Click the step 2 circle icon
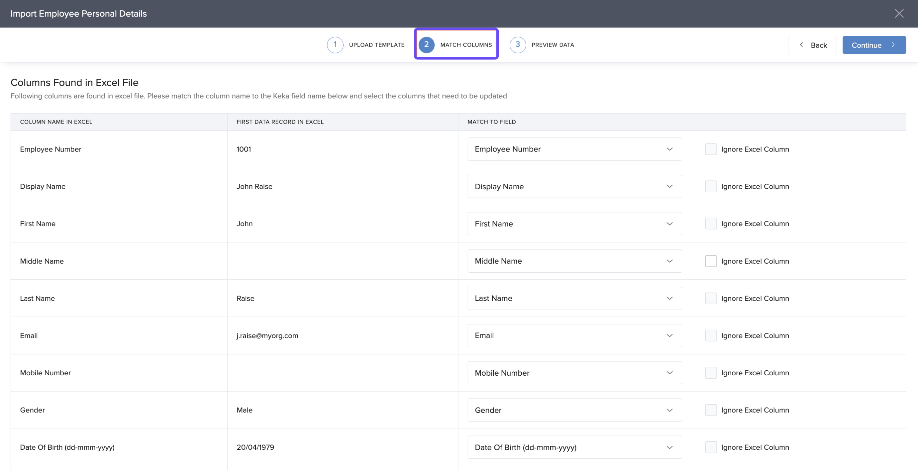 click(426, 45)
